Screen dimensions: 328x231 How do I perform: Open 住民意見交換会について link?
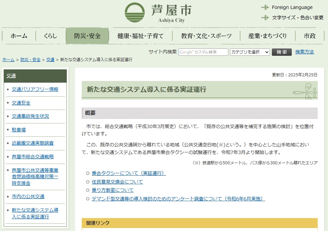(117, 182)
